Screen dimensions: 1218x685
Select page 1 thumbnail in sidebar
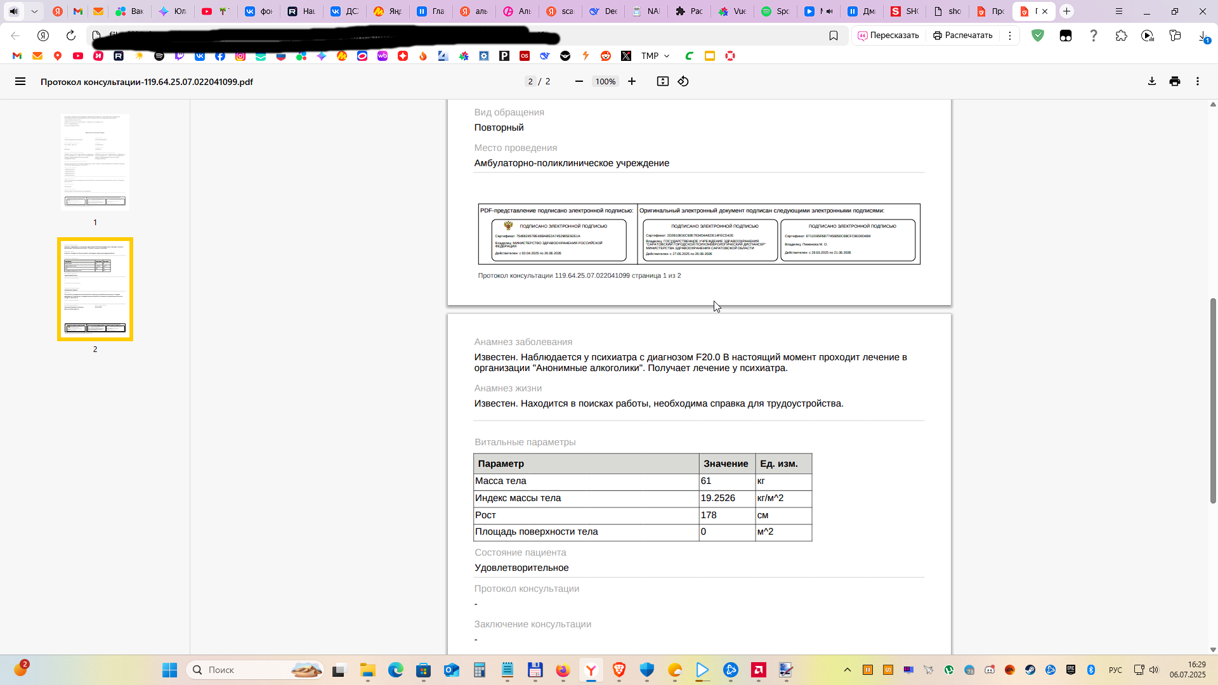[x=95, y=162]
